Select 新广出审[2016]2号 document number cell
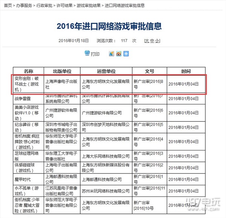The image size is (226, 218). tap(150, 167)
